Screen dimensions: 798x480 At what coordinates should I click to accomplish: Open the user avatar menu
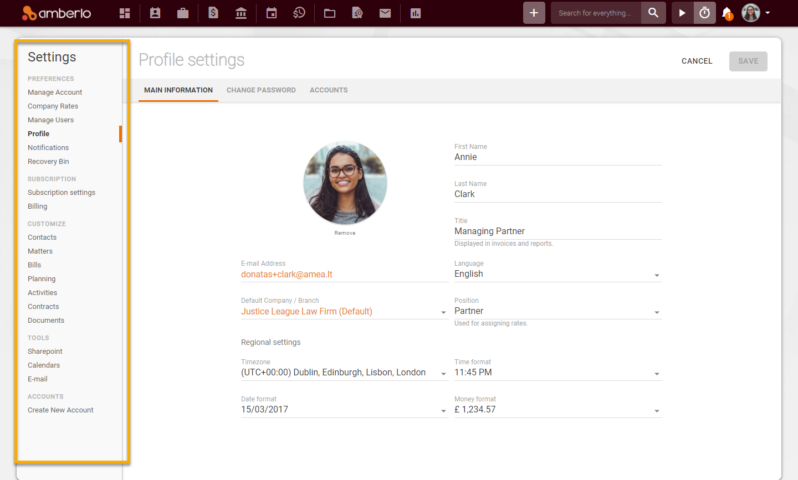click(x=756, y=13)
